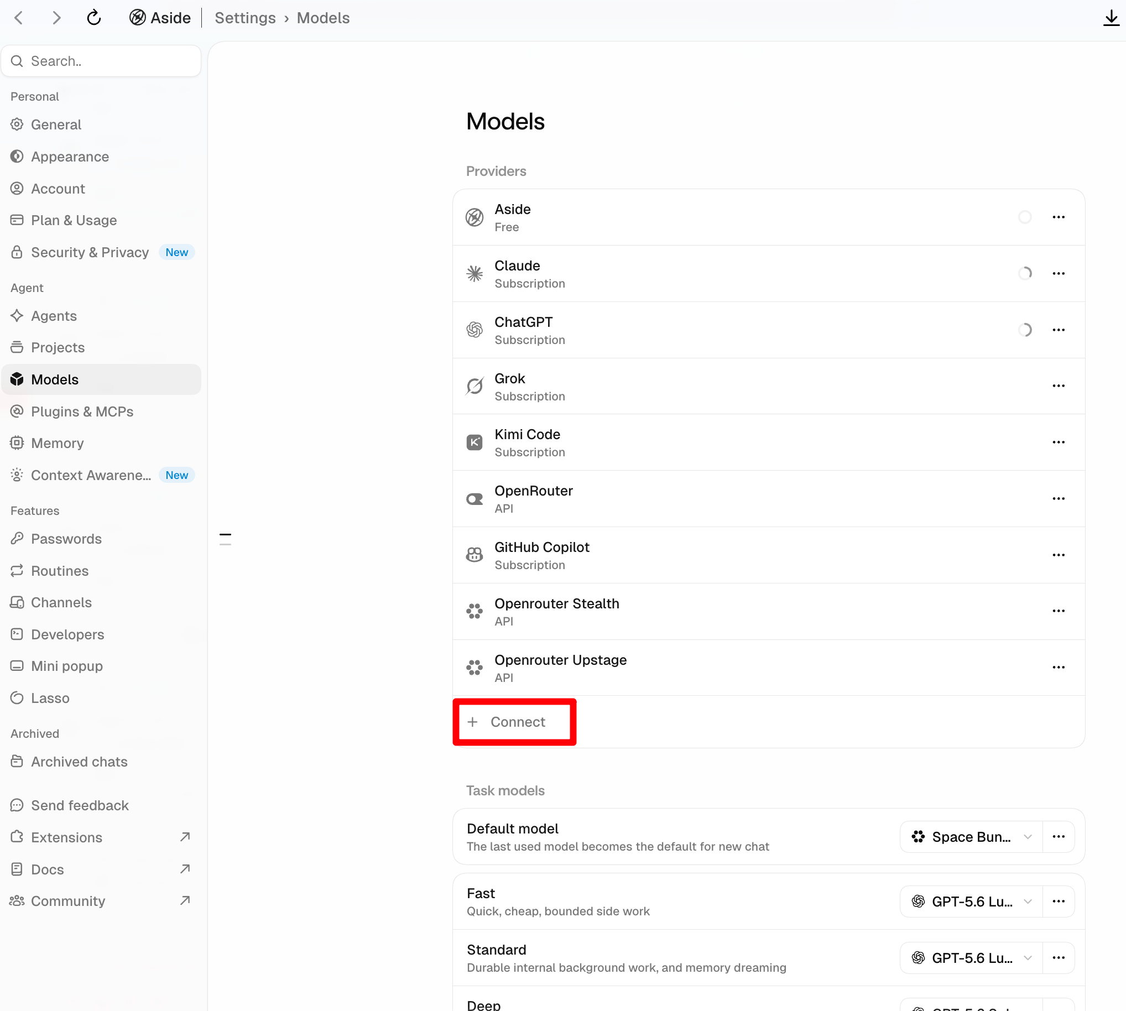Open more options for ChatGPT provider
The width and height of the screenshot is (1126, 1011).
point(1058,330)
